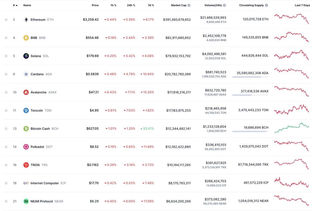Open Toncoin 7-day sparkline chart

coord(291,110)
